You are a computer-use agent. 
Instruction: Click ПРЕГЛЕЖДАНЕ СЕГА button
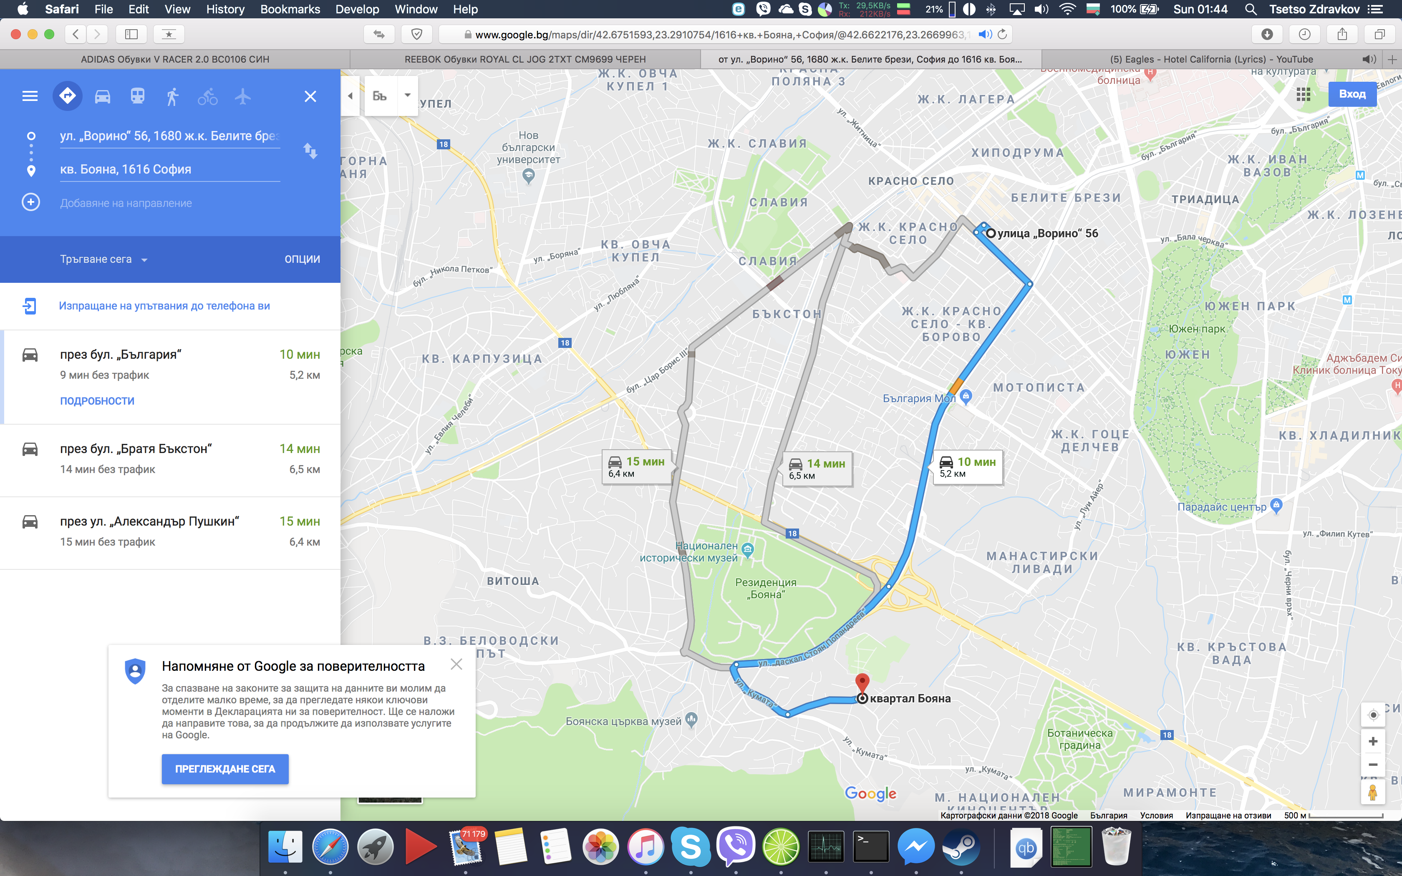[x=225, y=769]
